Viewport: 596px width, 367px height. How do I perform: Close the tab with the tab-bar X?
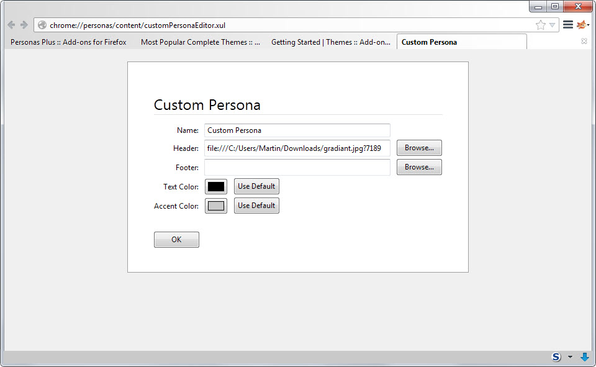pos(584,41)
